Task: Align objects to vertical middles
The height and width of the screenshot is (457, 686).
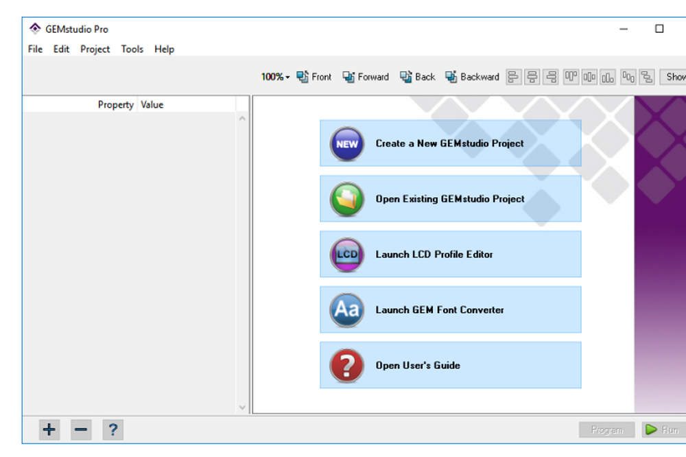Action: [x=589, y=77]
